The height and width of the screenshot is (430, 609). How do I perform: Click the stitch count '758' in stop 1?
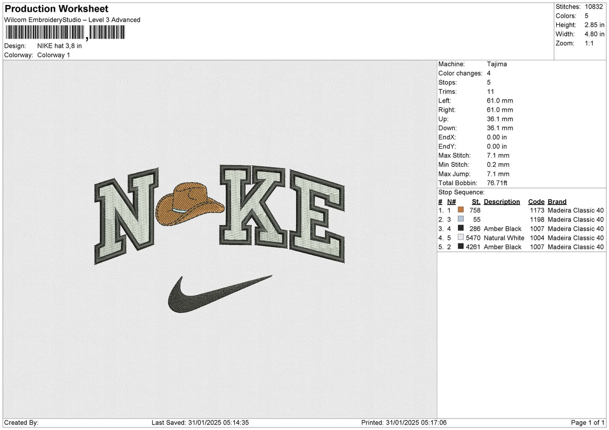click(x=475, y=210)
